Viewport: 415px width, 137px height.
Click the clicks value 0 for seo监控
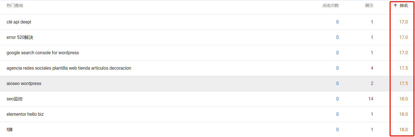(337, 99)
